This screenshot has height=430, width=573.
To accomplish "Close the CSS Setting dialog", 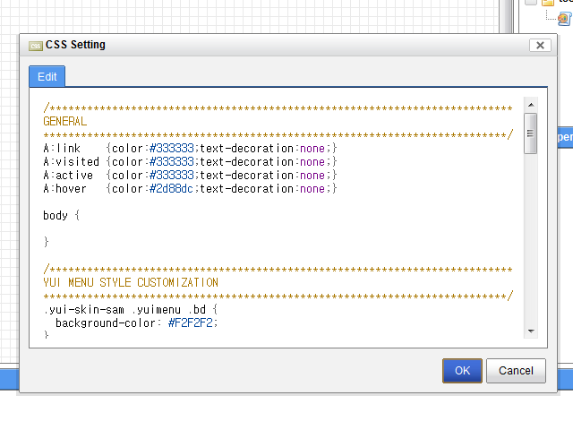I will (540, 46).
